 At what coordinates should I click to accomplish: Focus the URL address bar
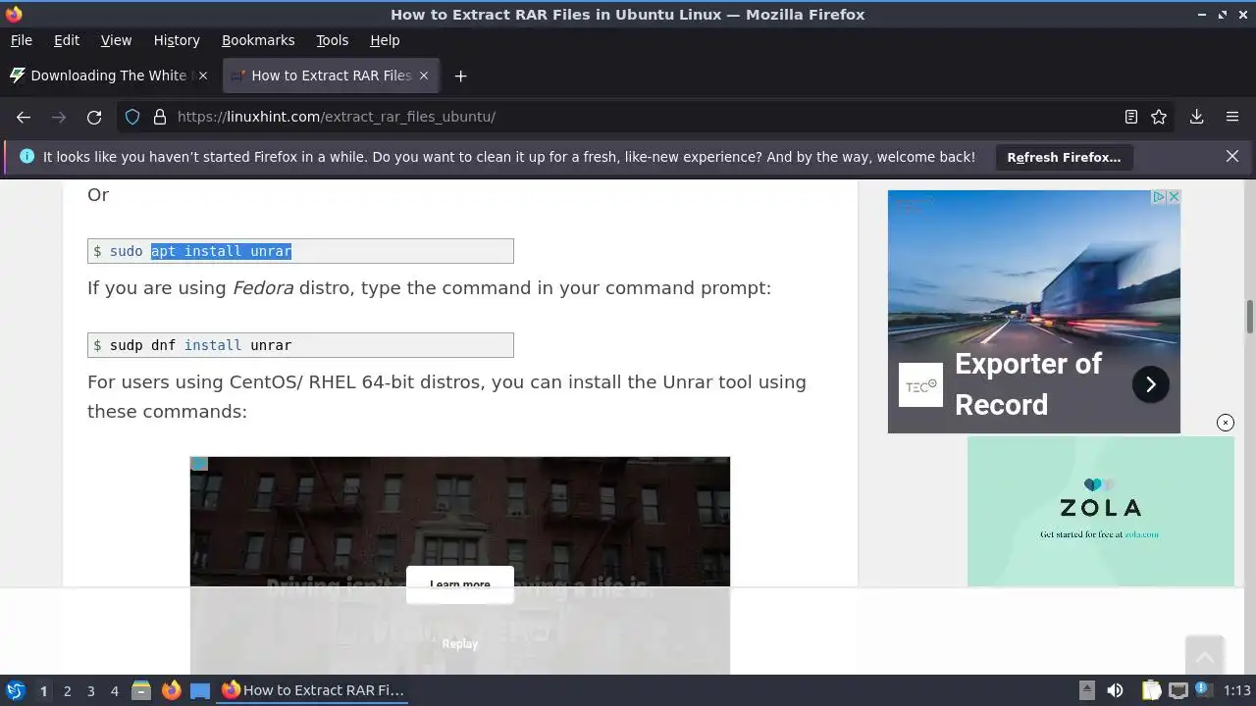(x=643, y=117)
